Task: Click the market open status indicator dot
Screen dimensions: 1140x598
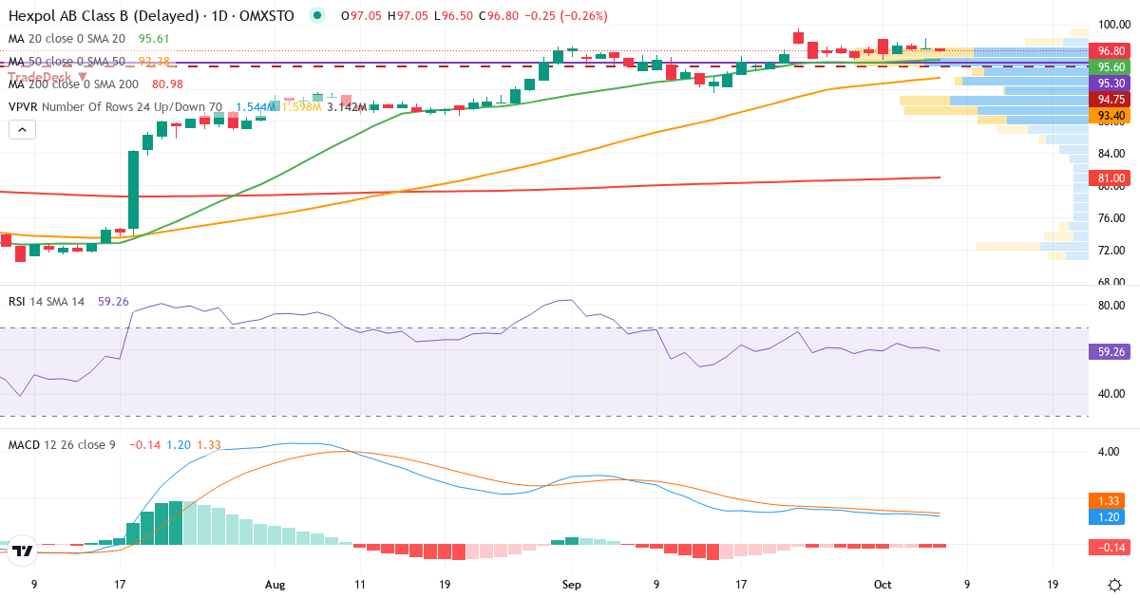Action: click(317, 15)
